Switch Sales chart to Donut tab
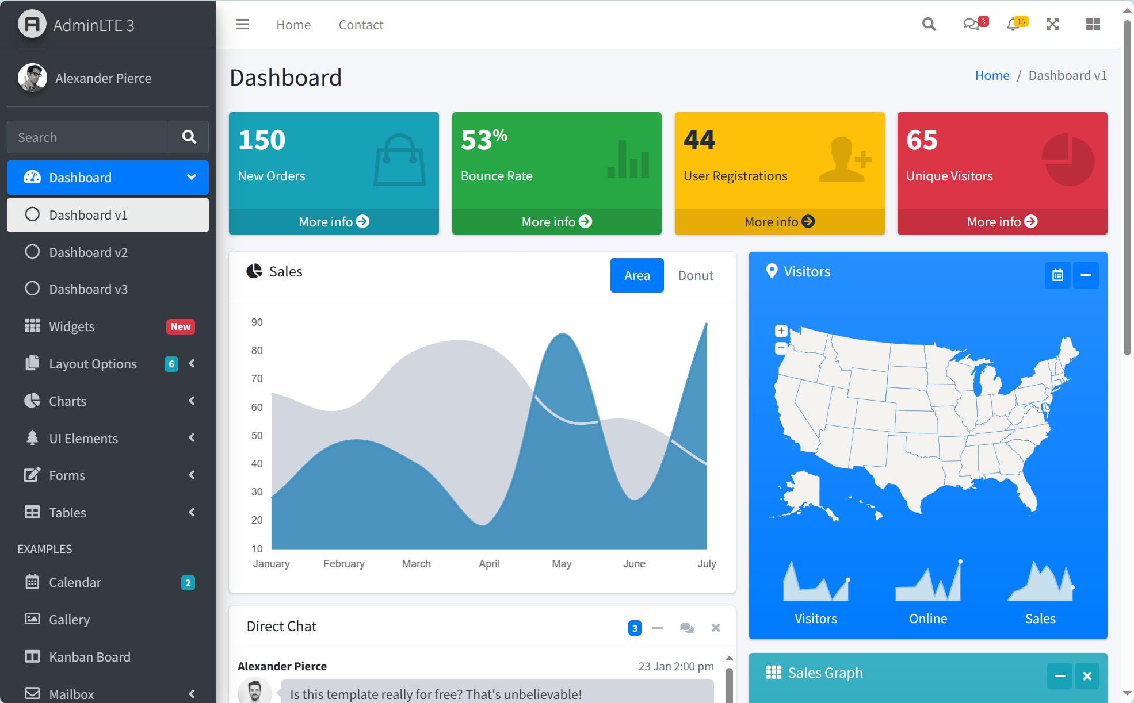This screenshot has height=703, width=1134. (695, 275)
